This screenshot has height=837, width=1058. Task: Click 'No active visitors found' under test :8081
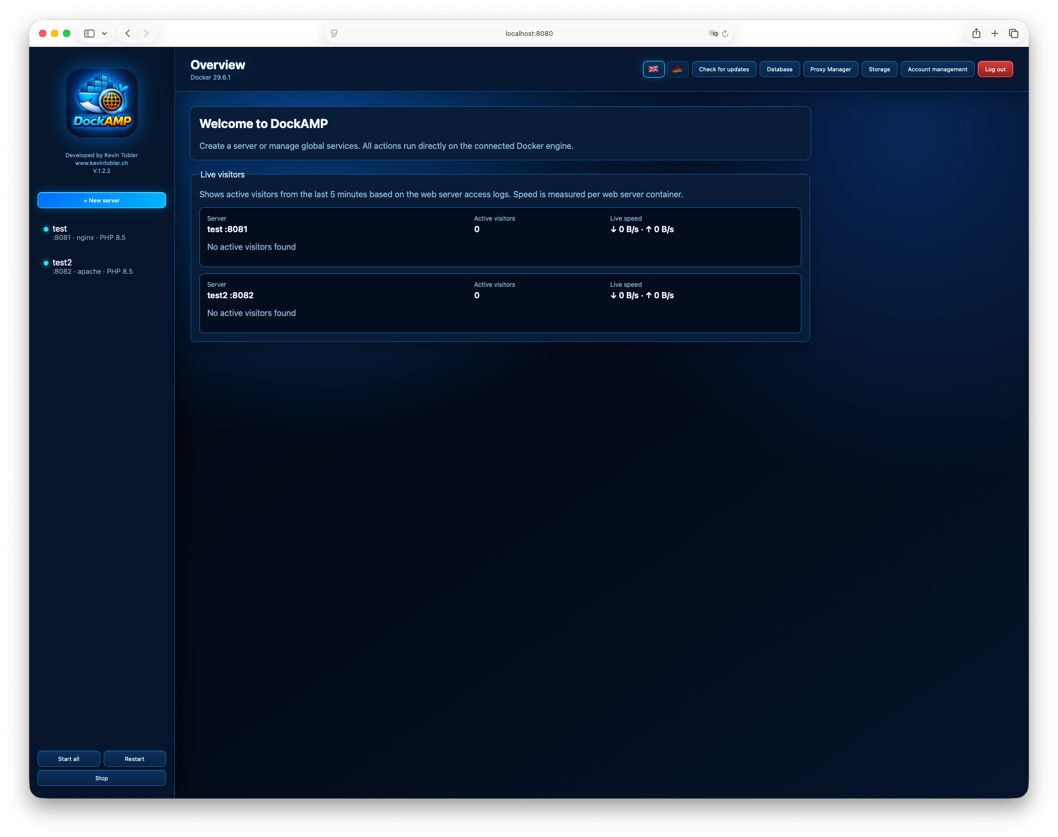click(x=251, y=247)
